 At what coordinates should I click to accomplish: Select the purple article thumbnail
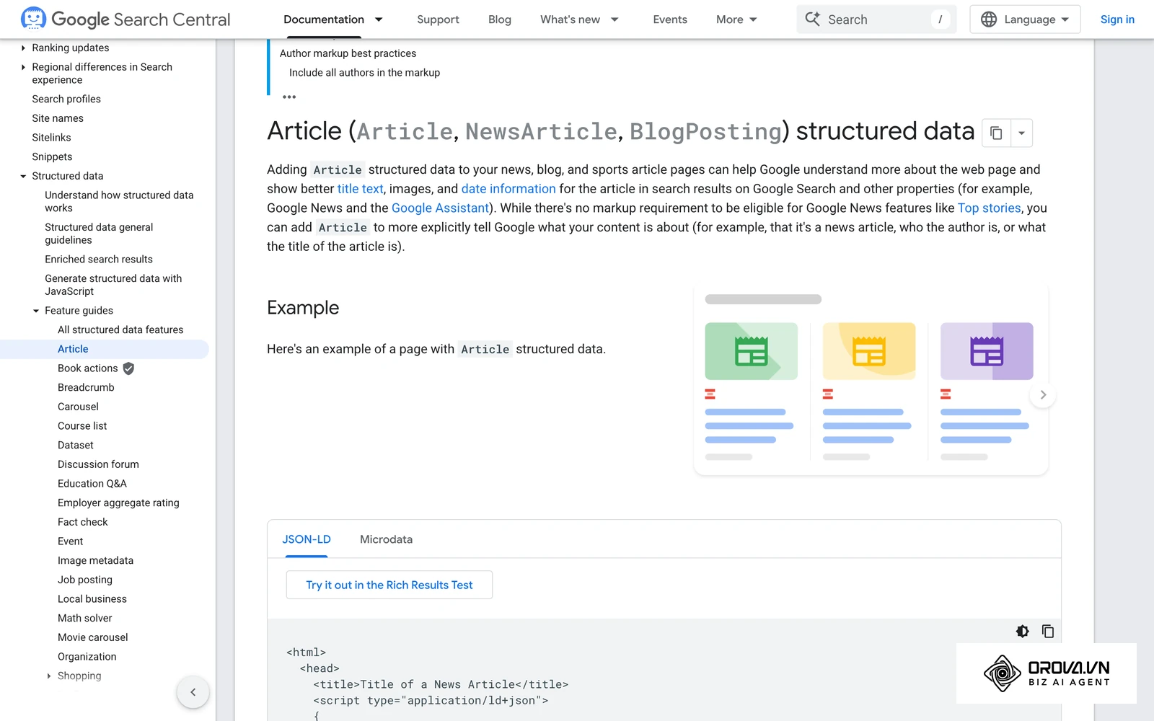click(x=987, y=351)
